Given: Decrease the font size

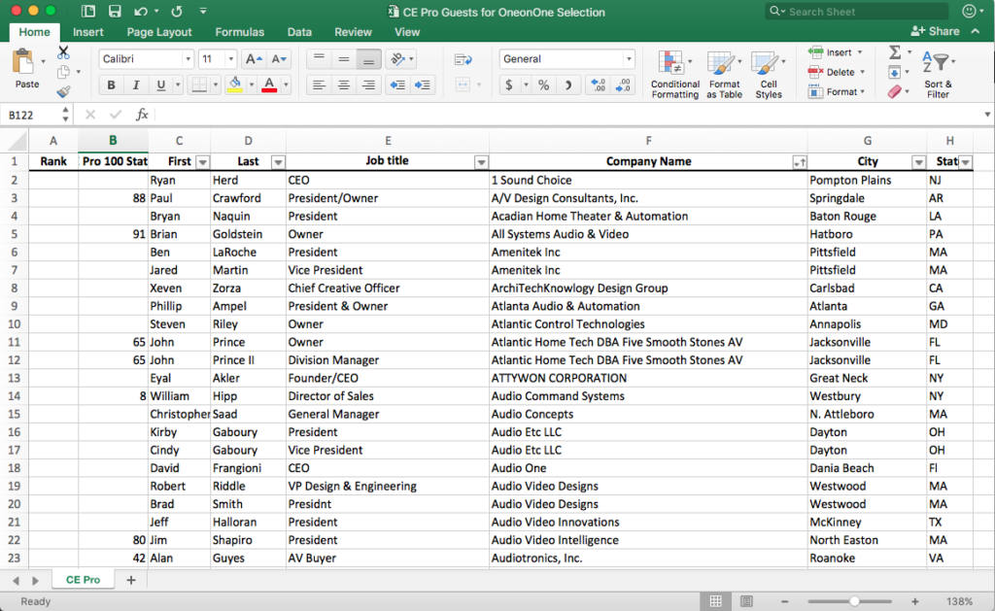Looking at the screenshot, I should pos(279,59).
